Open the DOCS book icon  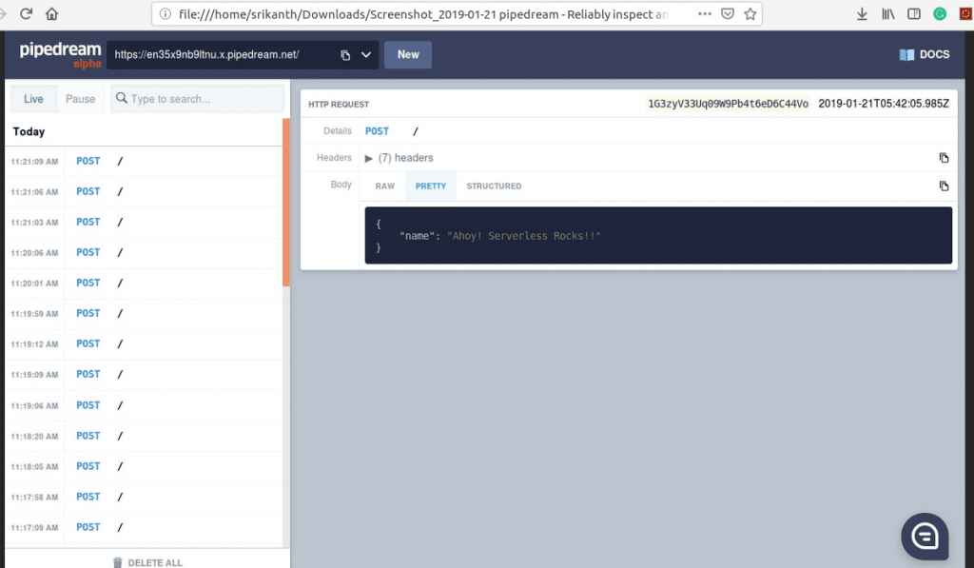[906, 55]
